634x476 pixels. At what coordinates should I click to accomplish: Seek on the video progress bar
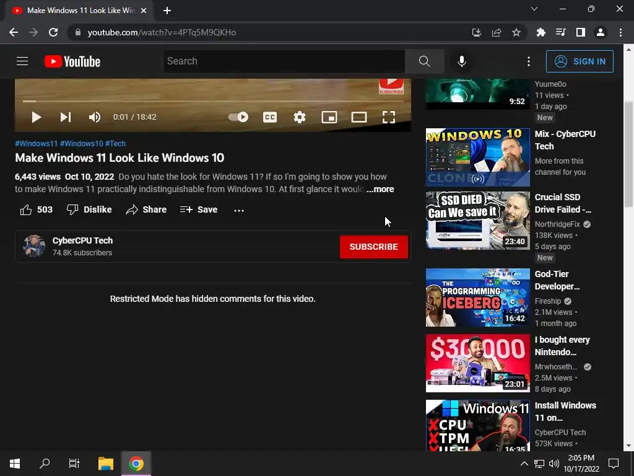point(213,101)
